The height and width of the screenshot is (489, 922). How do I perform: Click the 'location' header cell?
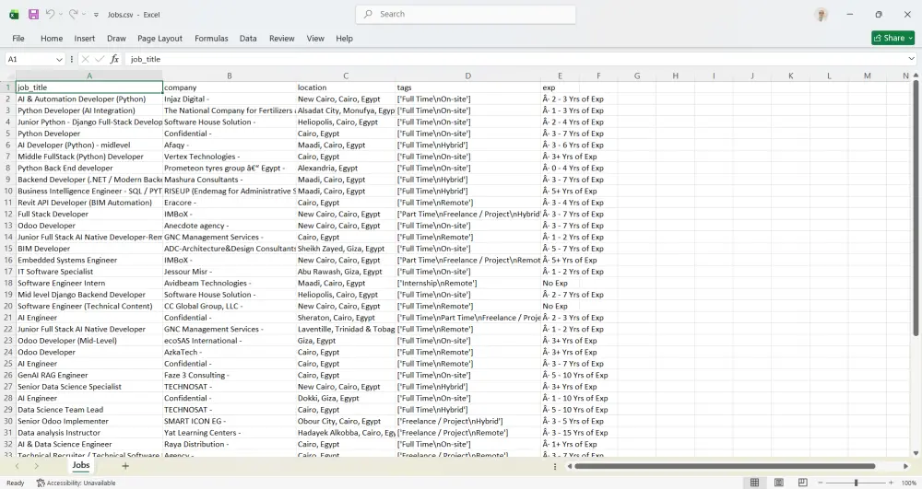(x=346, y=87)
